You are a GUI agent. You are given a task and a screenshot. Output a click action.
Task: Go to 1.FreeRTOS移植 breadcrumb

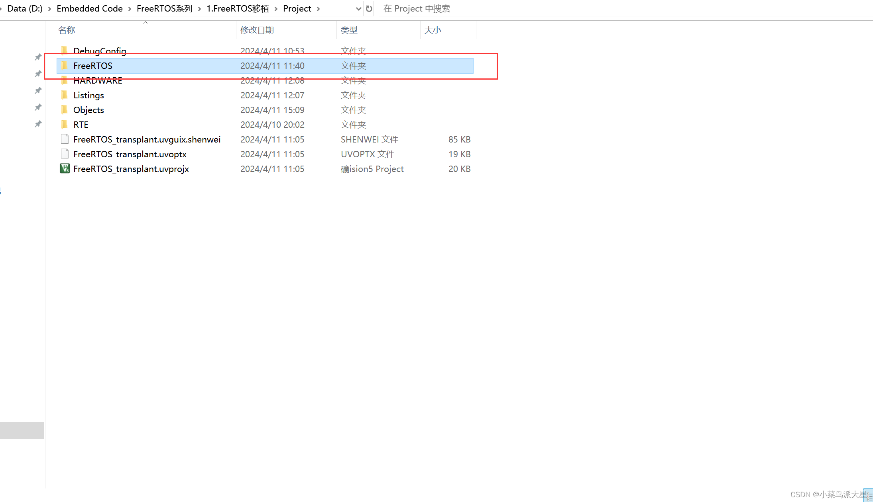(238, 9)
